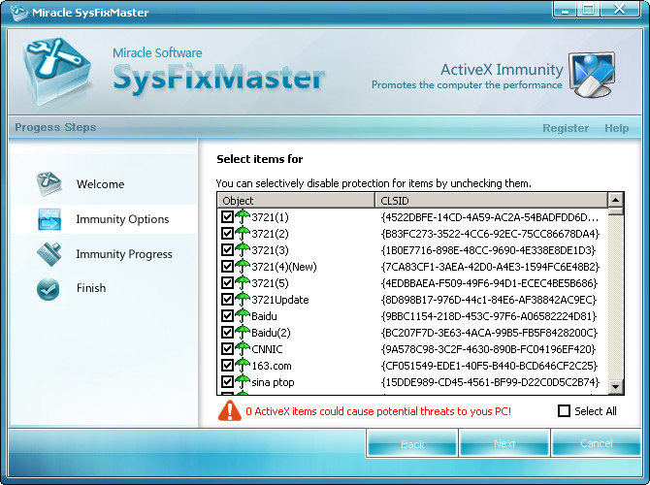The height and width of the screenshot is (485, 650).
Task: Jump to the Finish step
Action: (91, 288)
